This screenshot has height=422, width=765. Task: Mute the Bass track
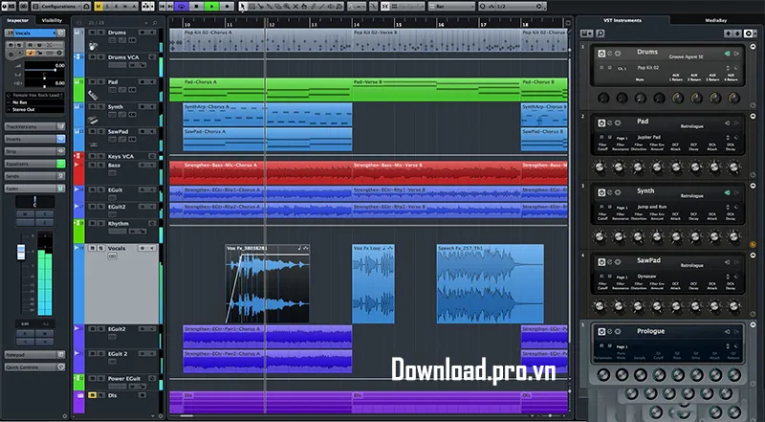[x=92, y=166]
